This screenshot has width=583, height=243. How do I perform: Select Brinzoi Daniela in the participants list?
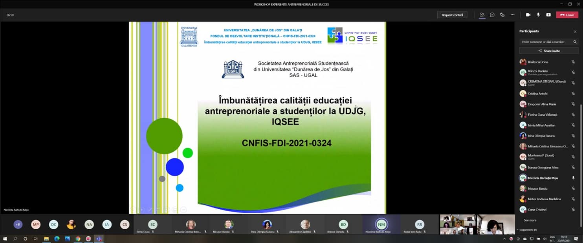(548, 73)
